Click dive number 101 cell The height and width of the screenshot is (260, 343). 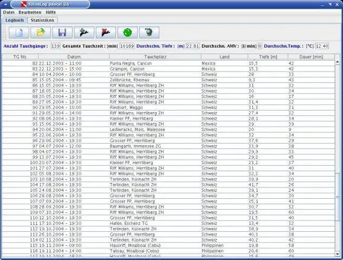coord(34,168)
